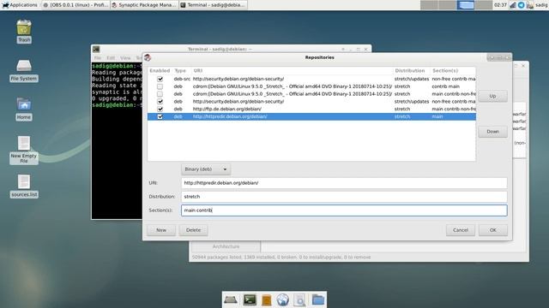Click the Section(s) input field
The height and width of the screenshot is (308, 549).
[x=344, y=210]
